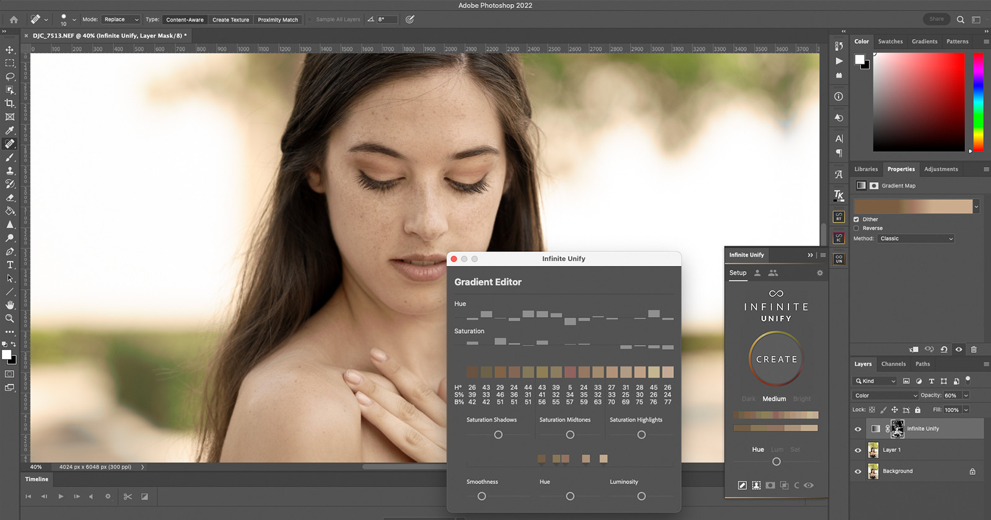Select the Paint Bucket tool
Screen dimensions: 991x520
(x=10, y=211)
